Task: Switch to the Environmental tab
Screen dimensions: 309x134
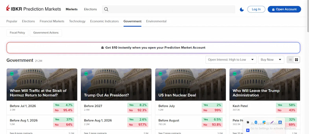Action: pyautogui.click(x=156, y=21)
